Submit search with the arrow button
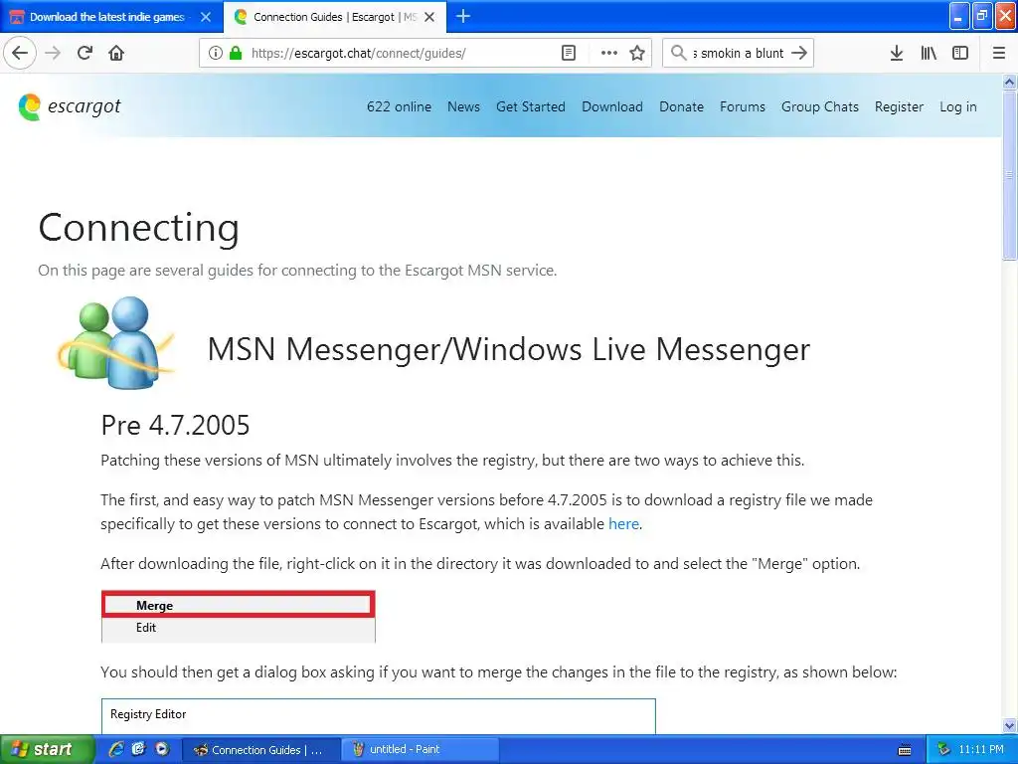Image resolution: width=1018 pixels, height=764 pixels. point(800,53)
